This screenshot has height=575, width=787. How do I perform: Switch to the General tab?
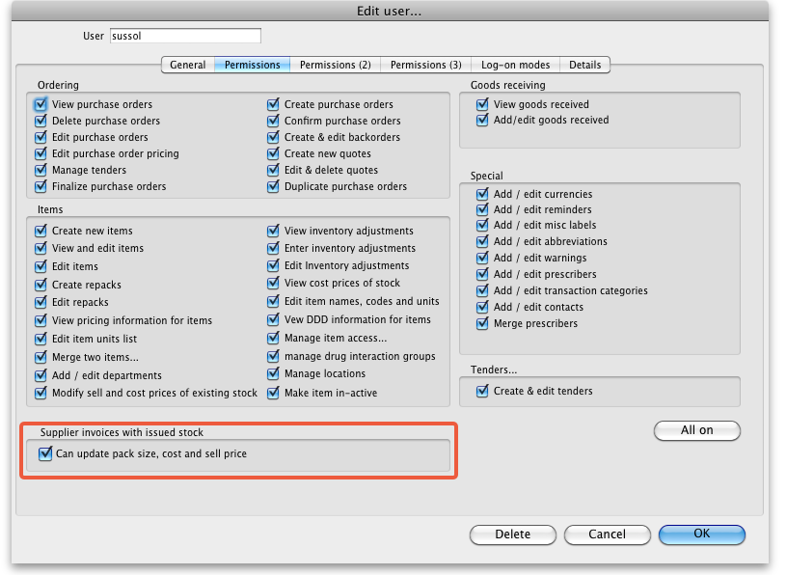pos(187,65)
